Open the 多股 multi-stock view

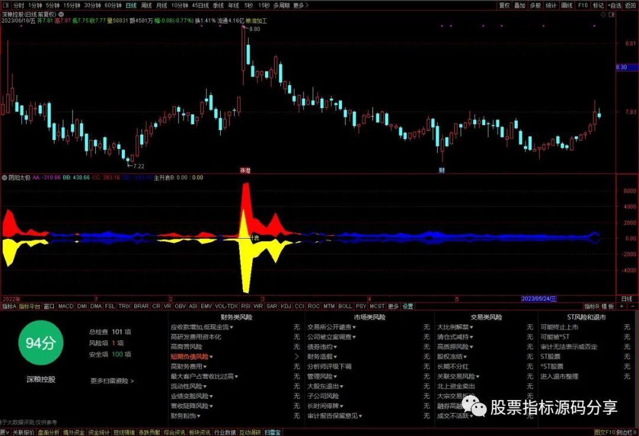click(535, 5)
